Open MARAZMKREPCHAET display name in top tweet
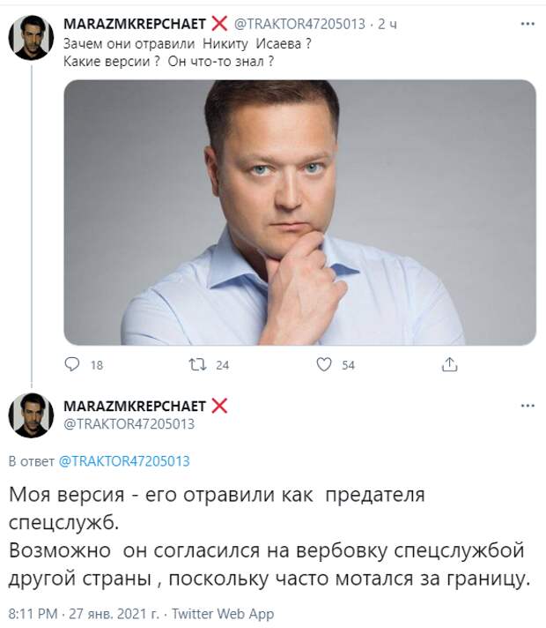The width and height of the screenshot is (546, 628). pos(135,25)
